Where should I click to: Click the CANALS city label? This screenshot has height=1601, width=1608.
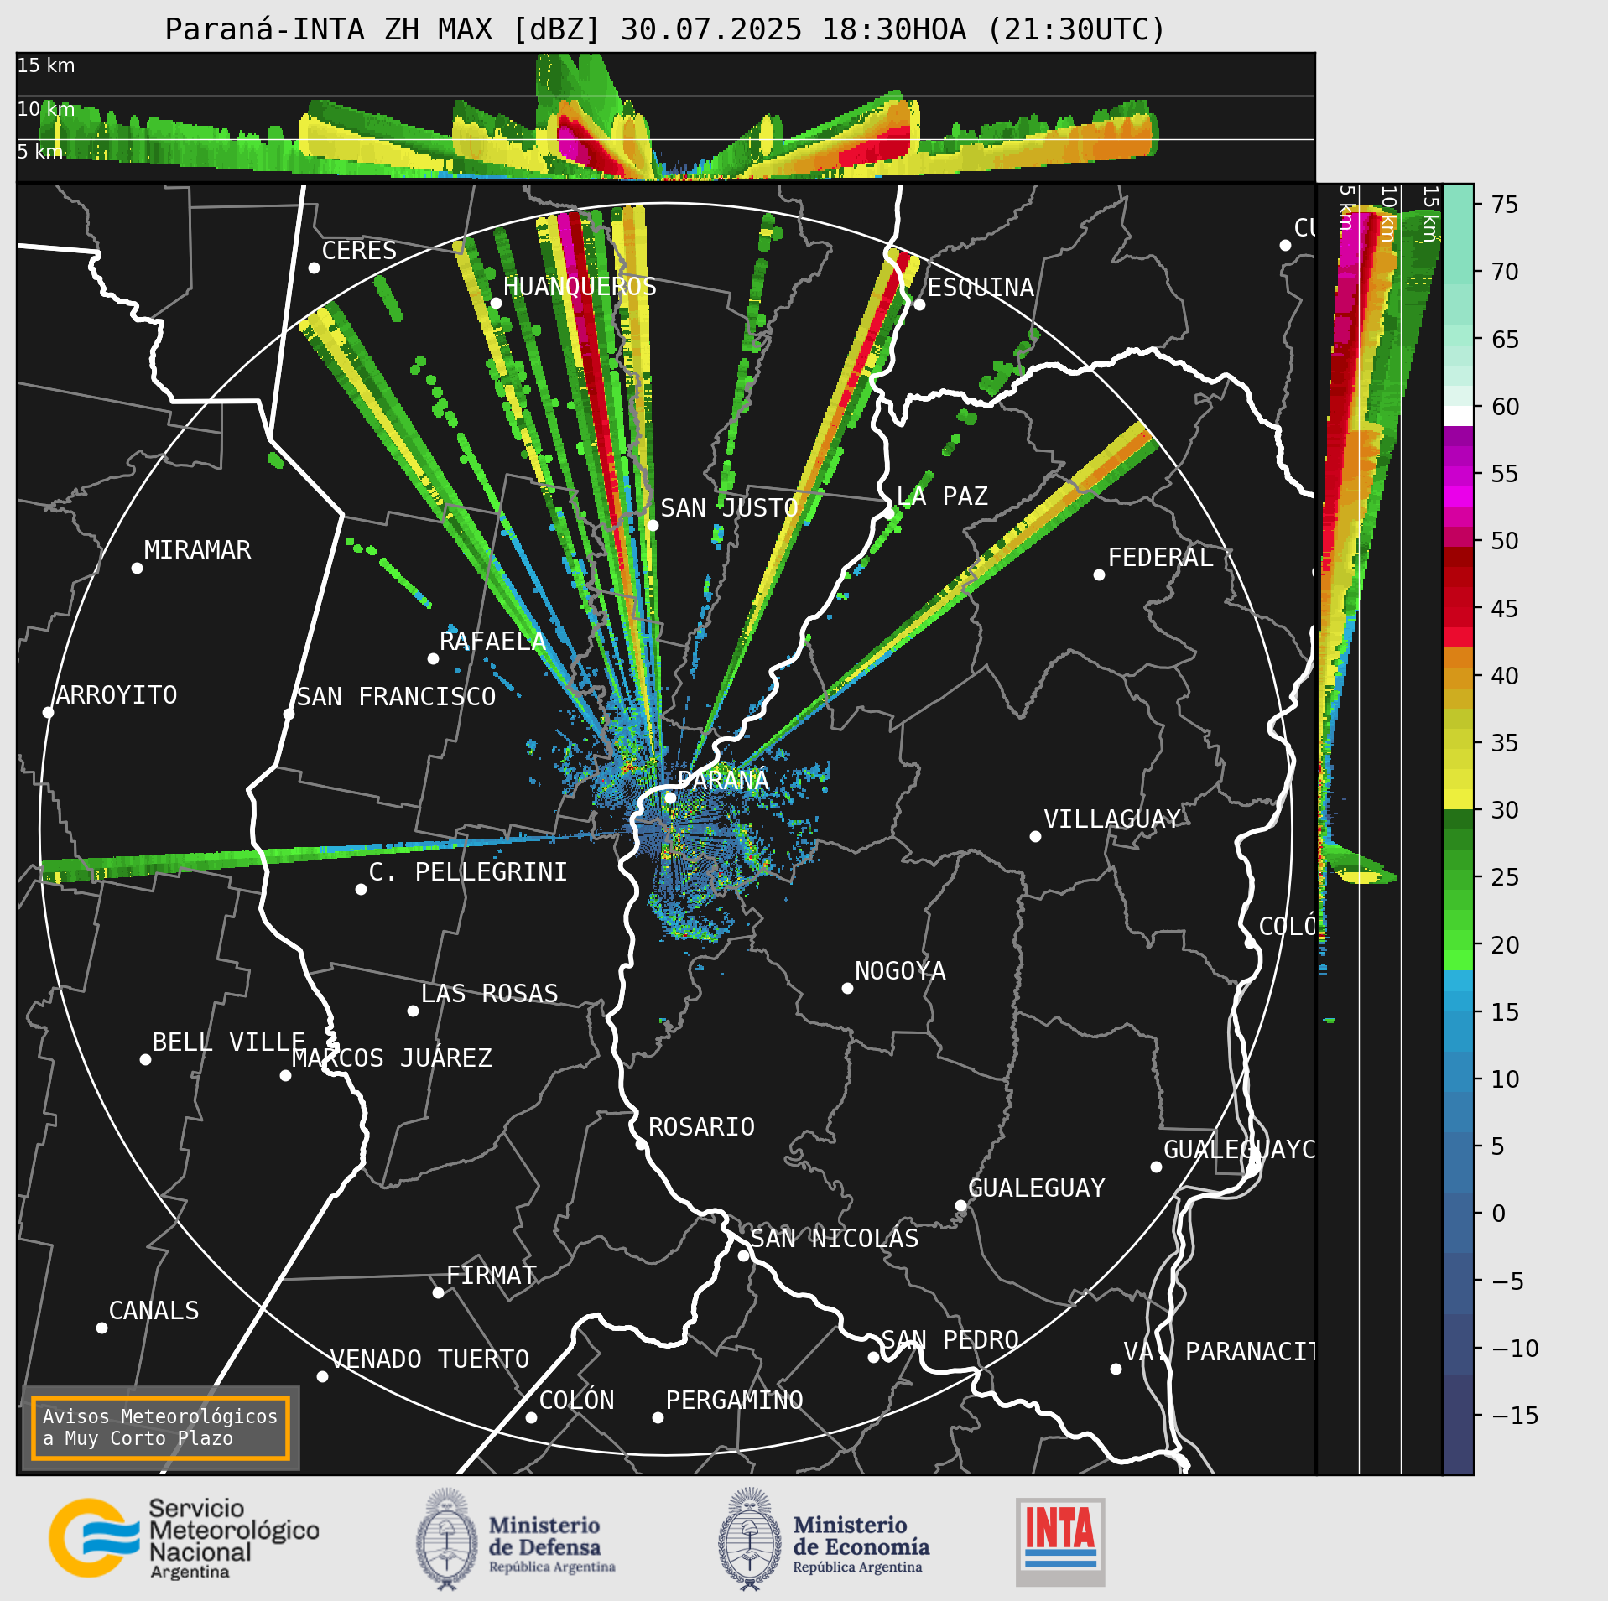tap(154, 1311)
